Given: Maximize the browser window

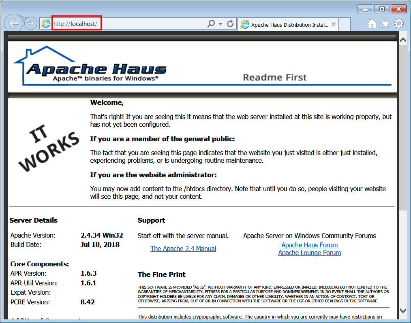Looking at the screenshot, I should pos(382,9).
